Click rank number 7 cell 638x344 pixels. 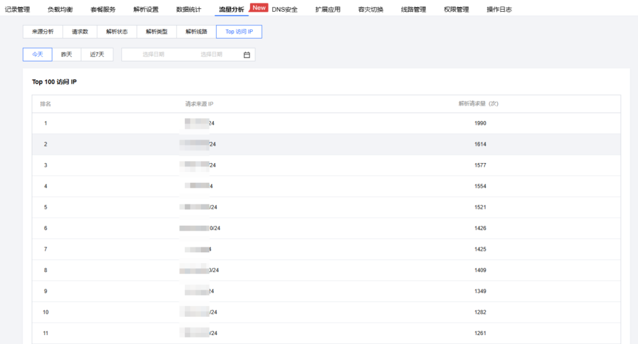pos(45,249)
